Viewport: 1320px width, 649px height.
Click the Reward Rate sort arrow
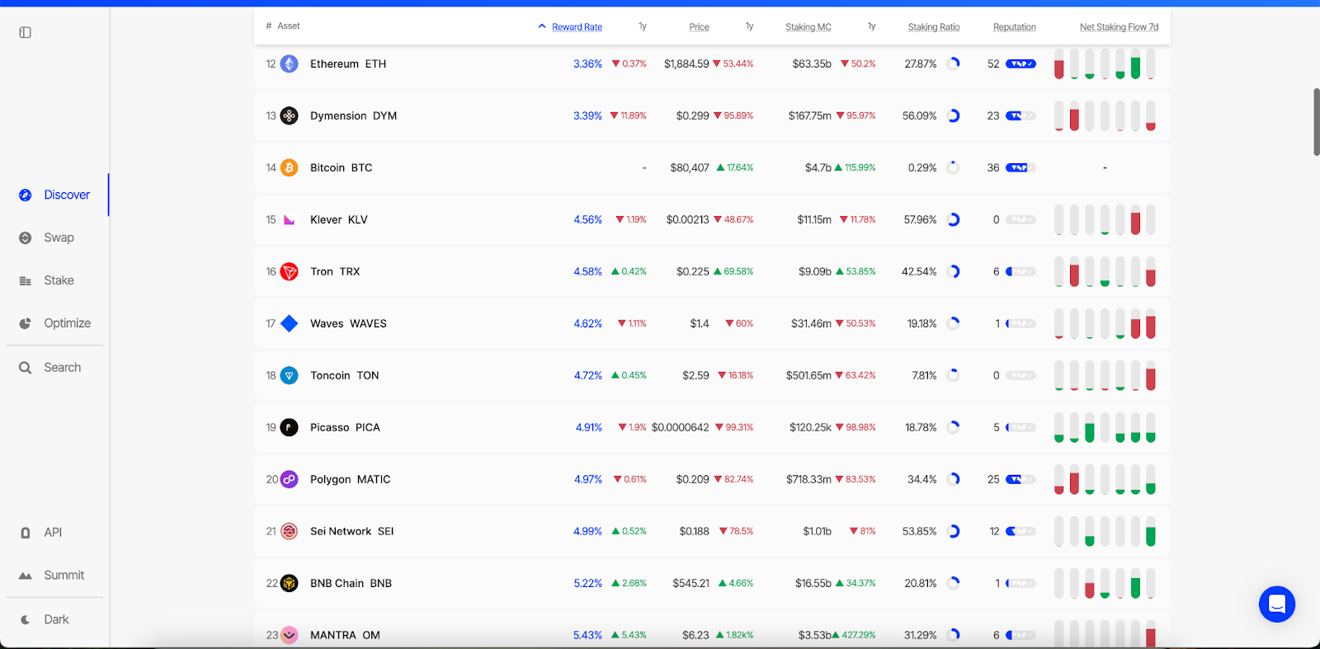tap(542, 26)
